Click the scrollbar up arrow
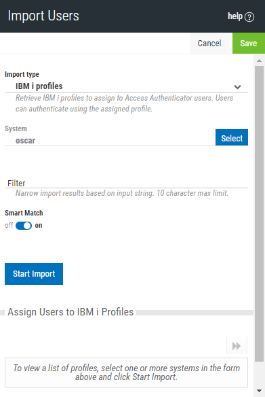Screen dimensions: 265x397 point(259,61)
